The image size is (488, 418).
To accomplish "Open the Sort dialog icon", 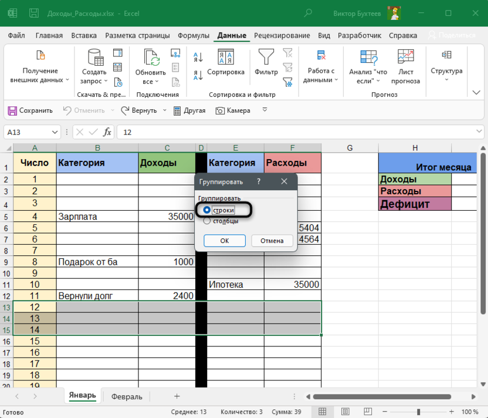I will tap(225, 58).
